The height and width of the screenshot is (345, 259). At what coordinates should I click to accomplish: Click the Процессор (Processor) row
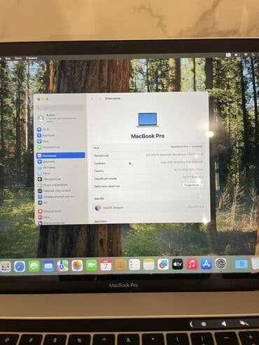point(148,155)
